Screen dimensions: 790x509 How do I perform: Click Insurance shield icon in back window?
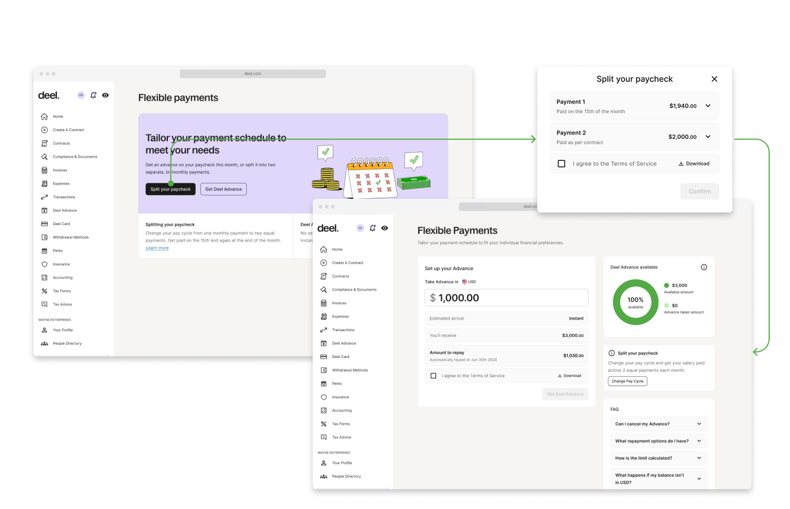click(x=44, y=264)
